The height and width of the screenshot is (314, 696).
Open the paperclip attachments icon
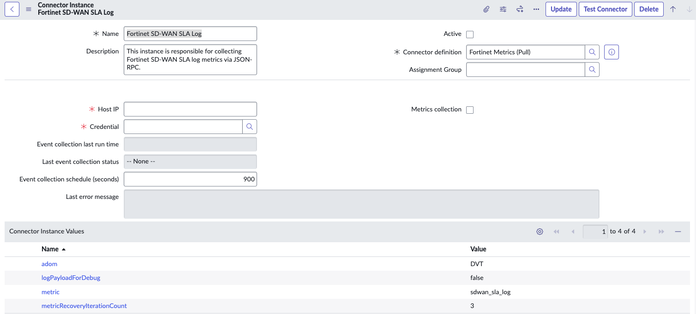click(486, 9)
